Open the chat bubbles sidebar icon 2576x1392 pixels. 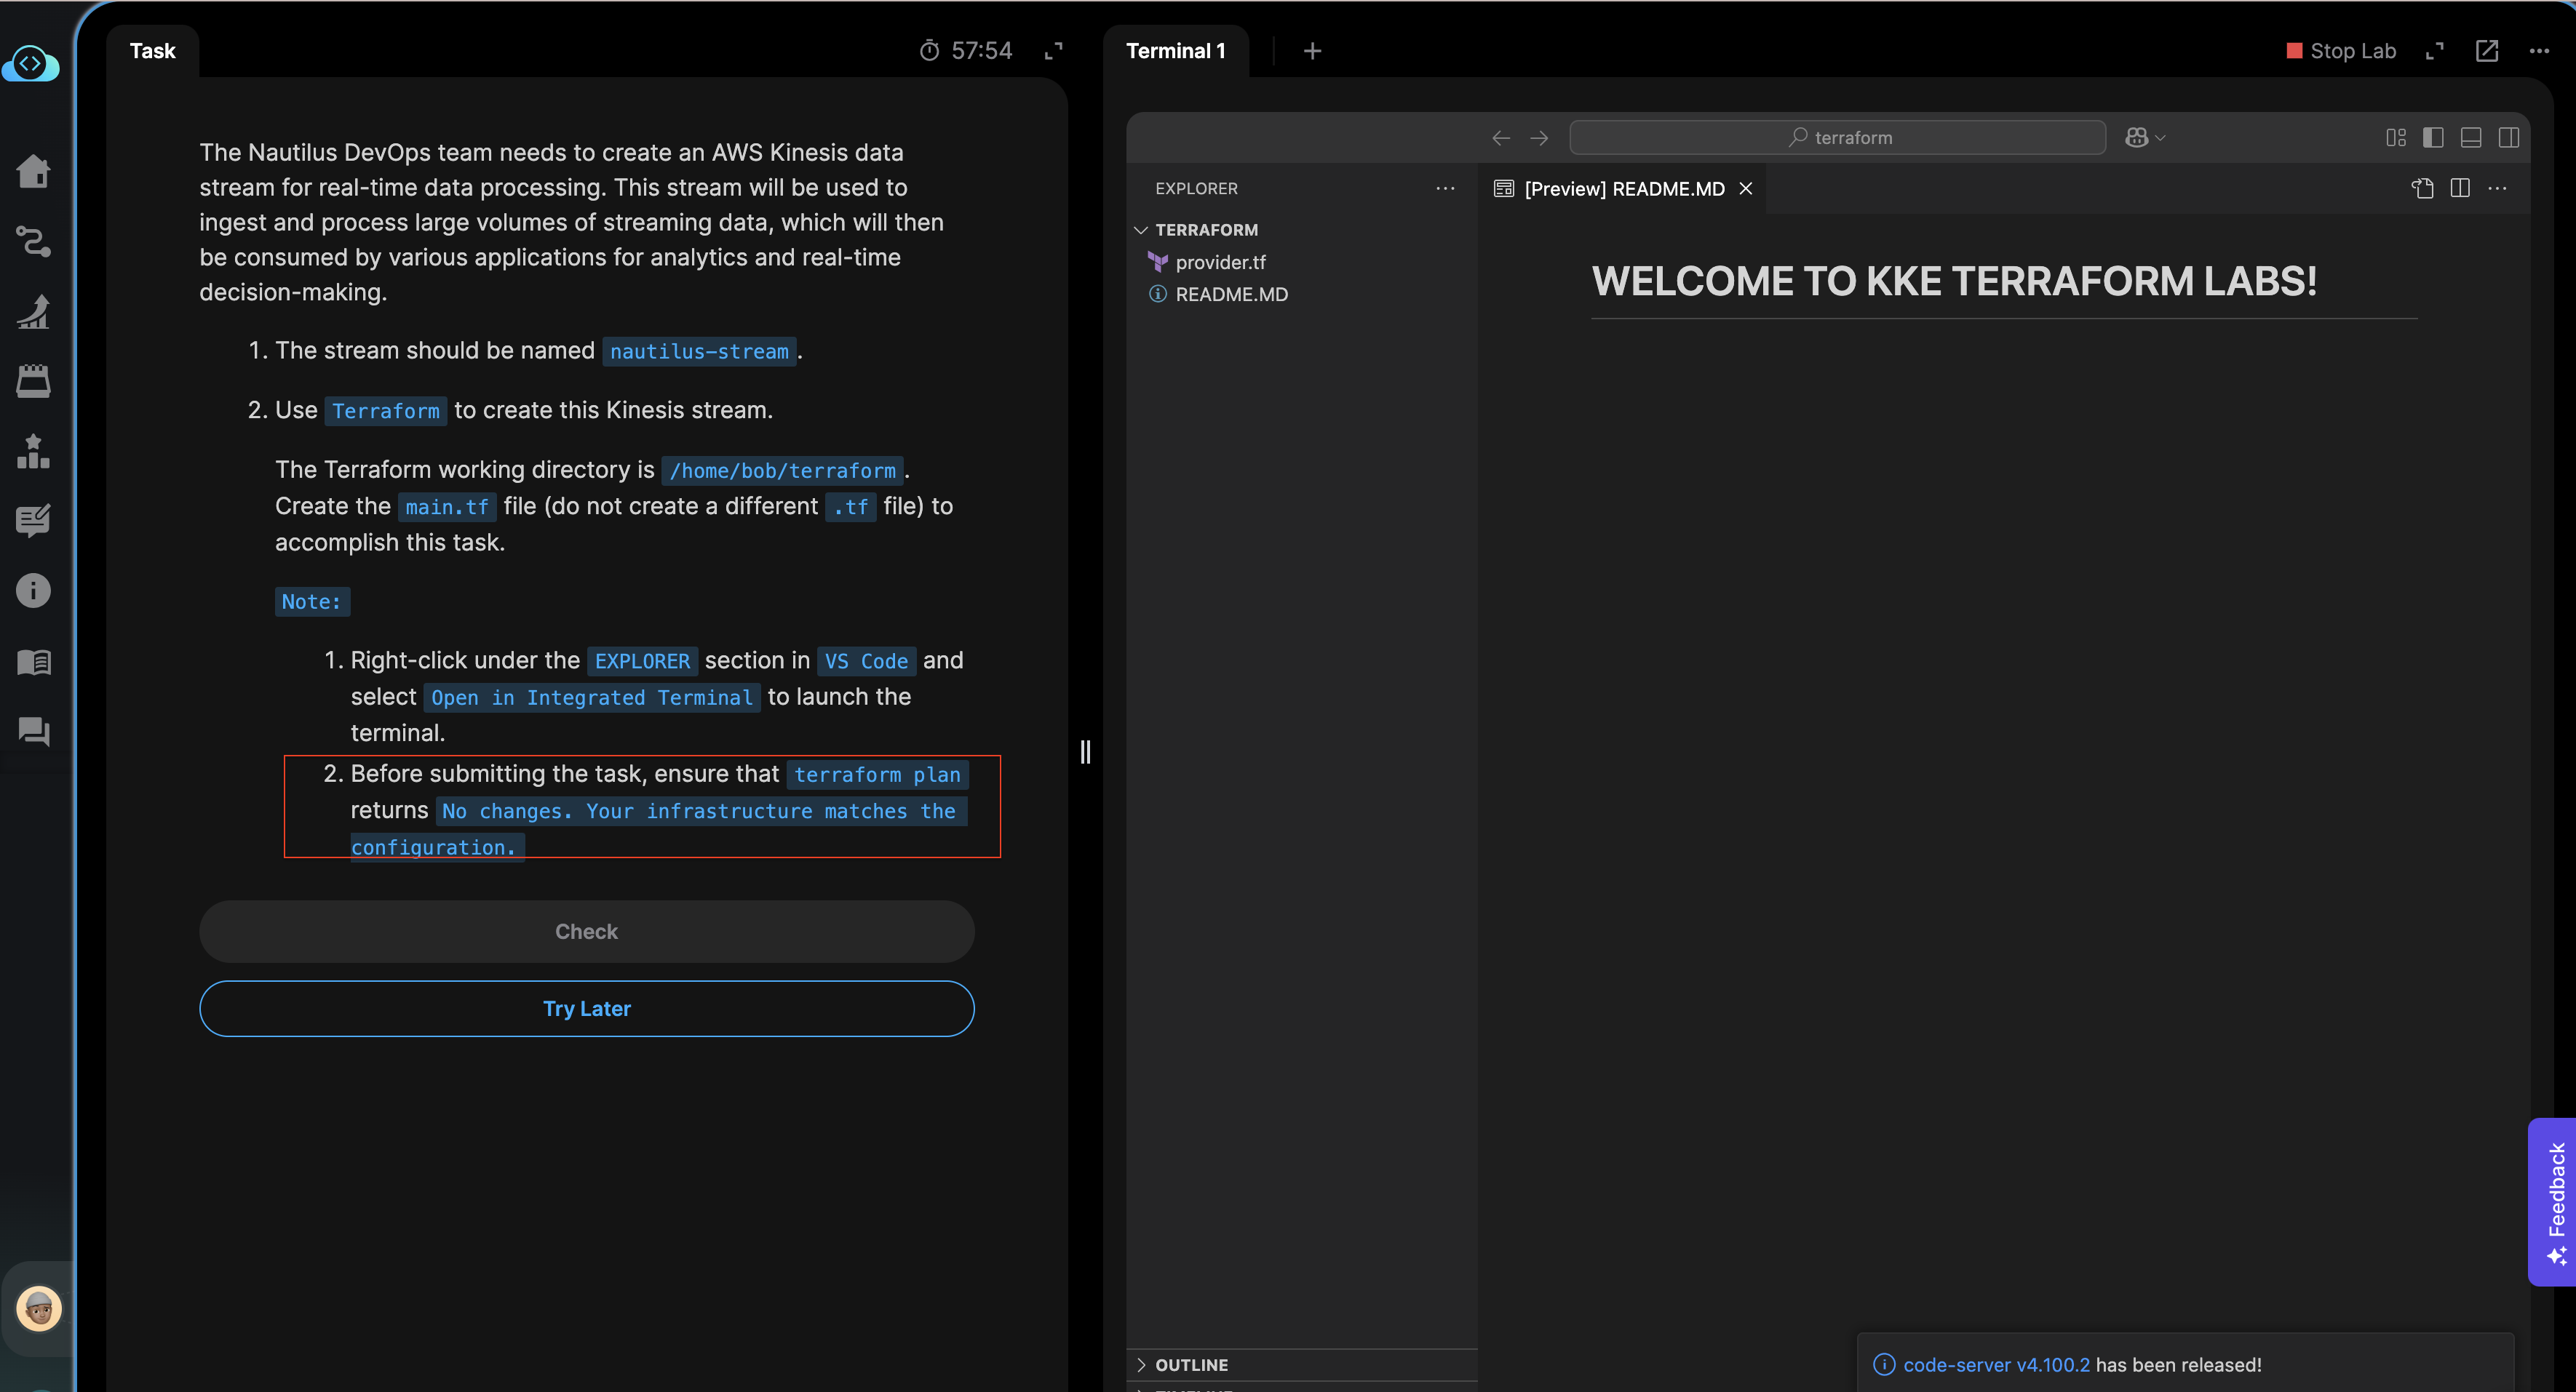(x=33, y=732)
